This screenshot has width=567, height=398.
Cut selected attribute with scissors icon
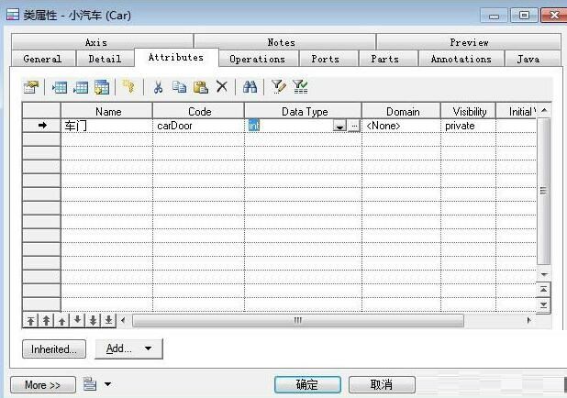(x=158, y=87)
